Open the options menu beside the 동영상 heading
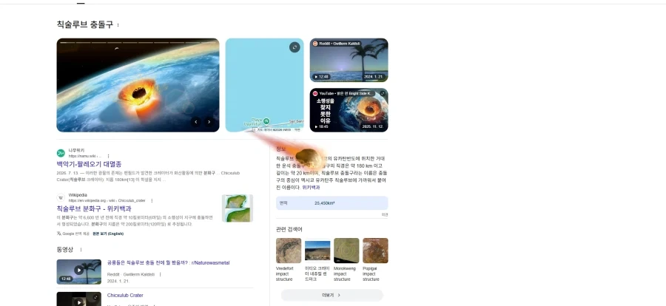This screenshot has width=666, height=306. (x=81, y=250)
